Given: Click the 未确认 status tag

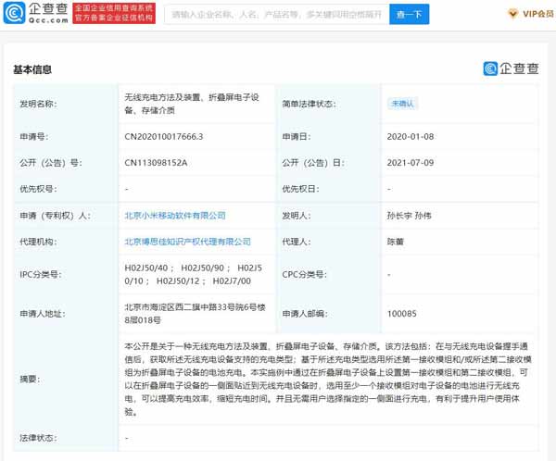Looking at the screenshot, I should coord(402,104).
